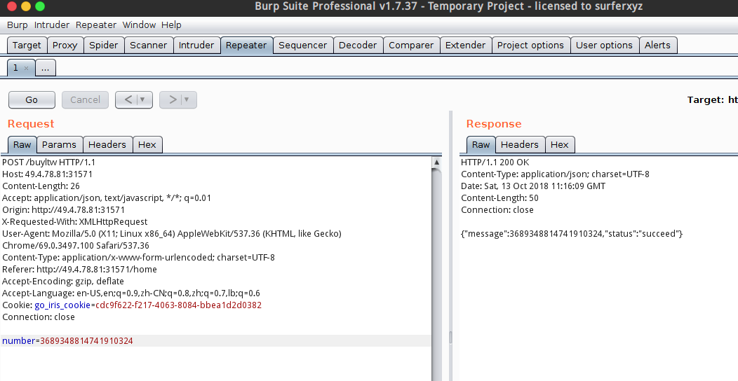Click the go_iris_cookie value in request
Image resolution: width=738 pixels, height=381 pixels.
179,305
